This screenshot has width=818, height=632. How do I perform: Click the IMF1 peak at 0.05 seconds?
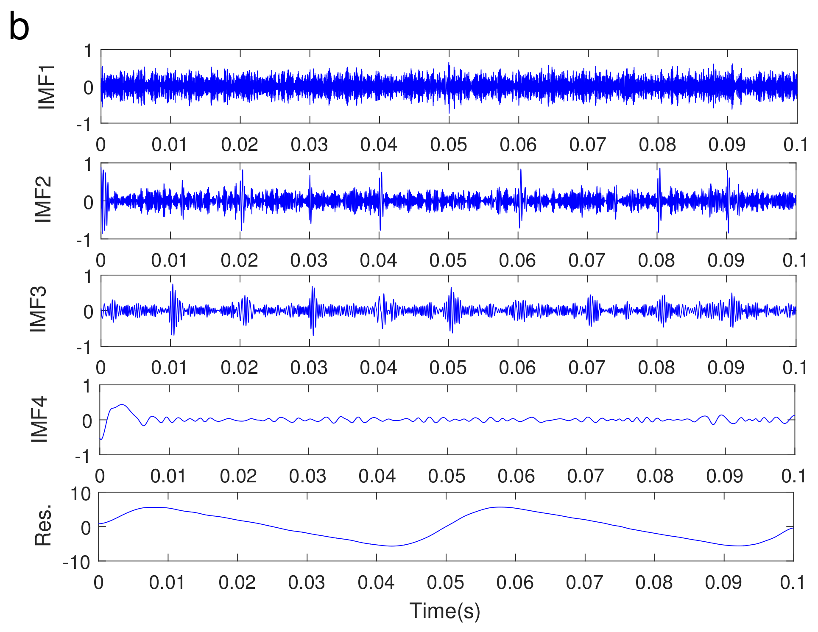tap(449, 64)
